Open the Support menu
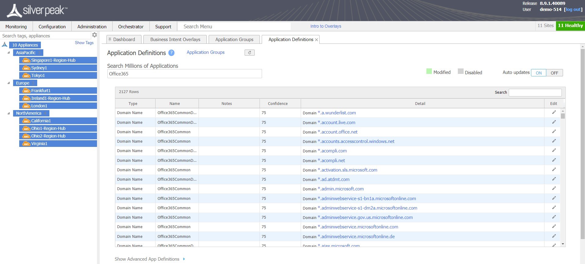The height and width of the screenshot is (264, 585). coord(163,26)
